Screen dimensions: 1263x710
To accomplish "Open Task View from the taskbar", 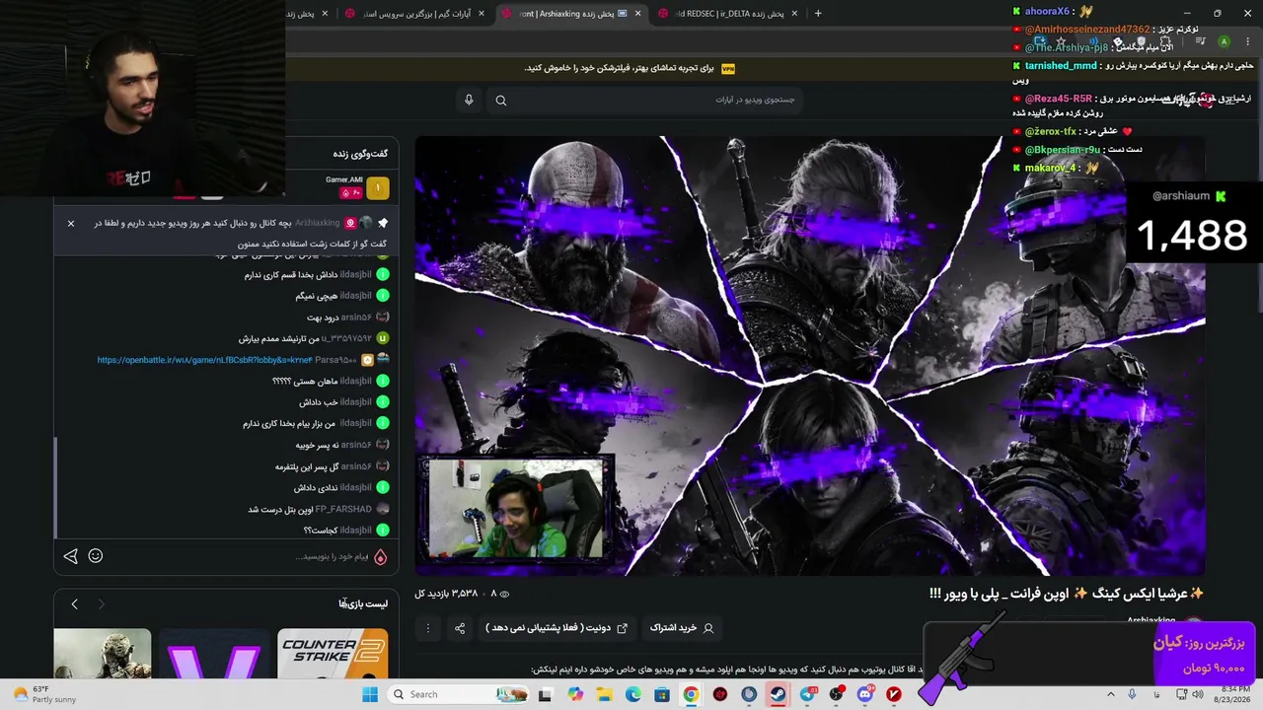I will [x=545, y=694].
